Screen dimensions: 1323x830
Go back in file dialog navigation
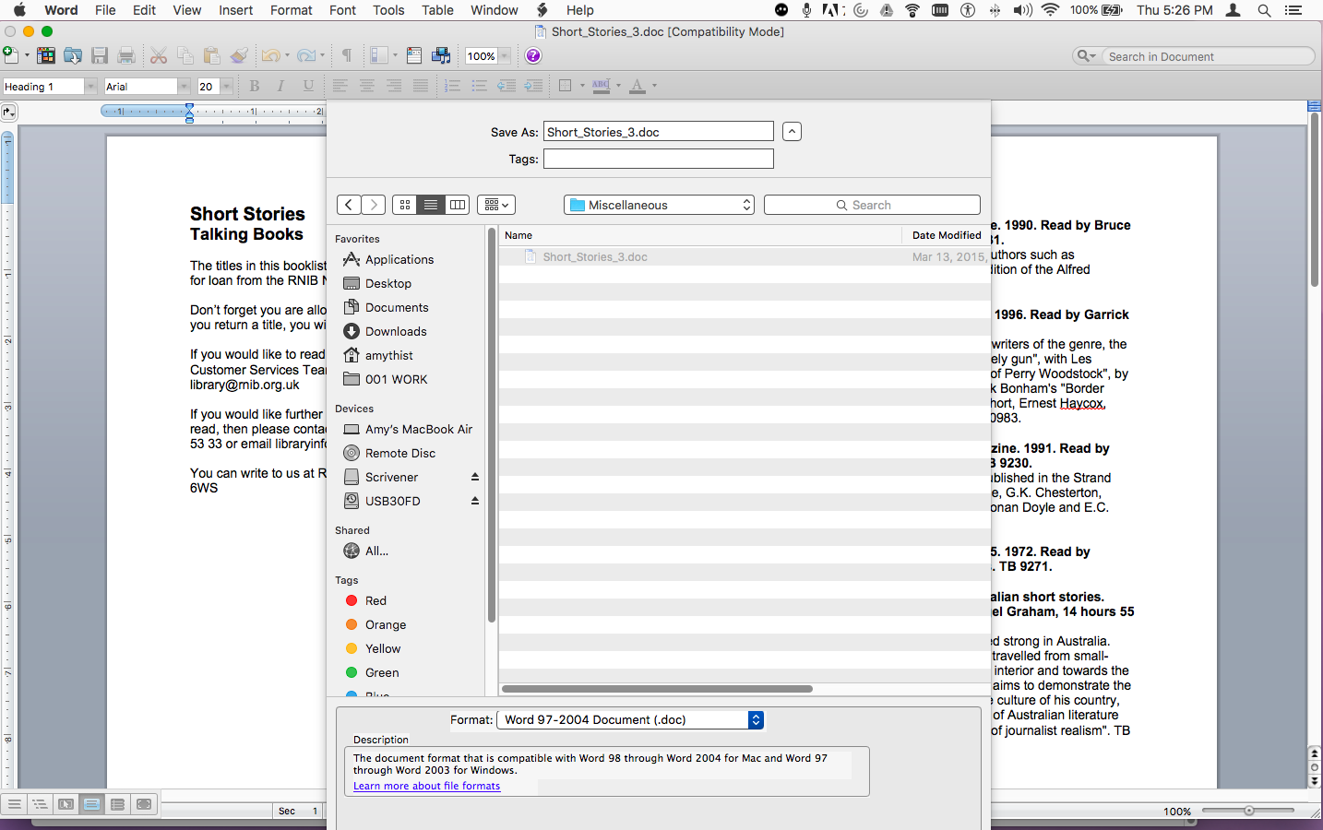pyautogui.click(x=349, y=205)
